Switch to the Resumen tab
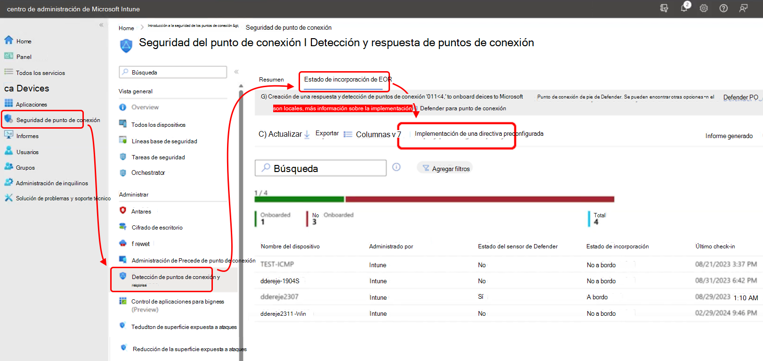This screenshot has width=763, height=361. point(271,80)
